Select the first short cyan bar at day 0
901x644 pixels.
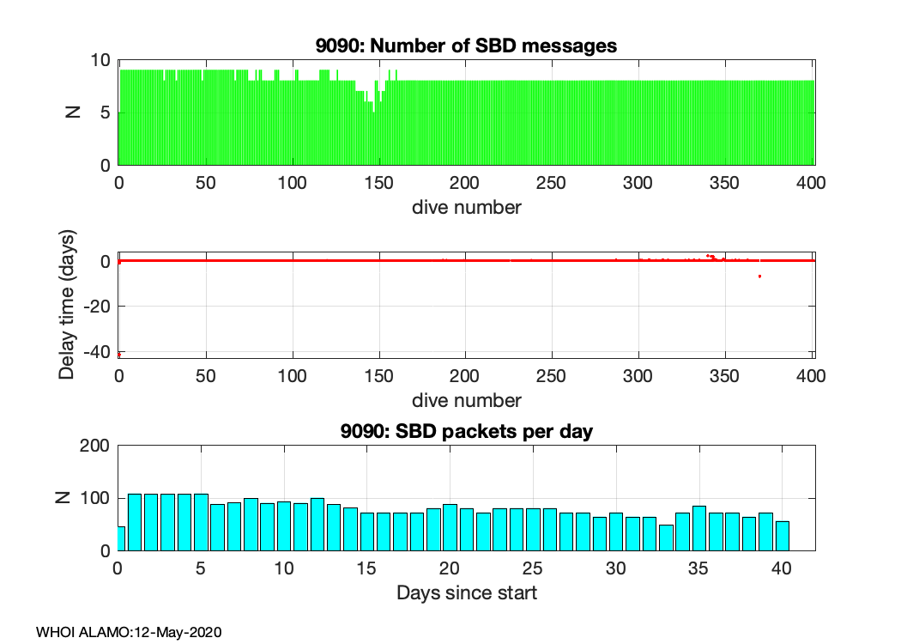point(121,538)
